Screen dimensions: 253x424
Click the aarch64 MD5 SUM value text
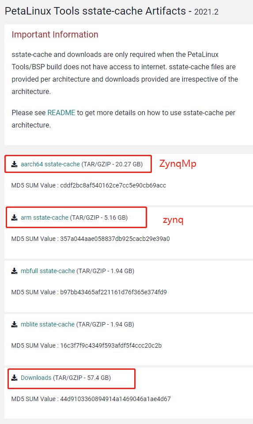113,185
